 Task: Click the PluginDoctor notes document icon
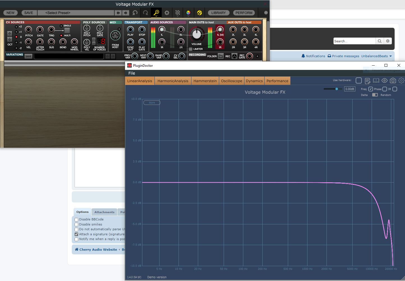click(x=367, y=81)
